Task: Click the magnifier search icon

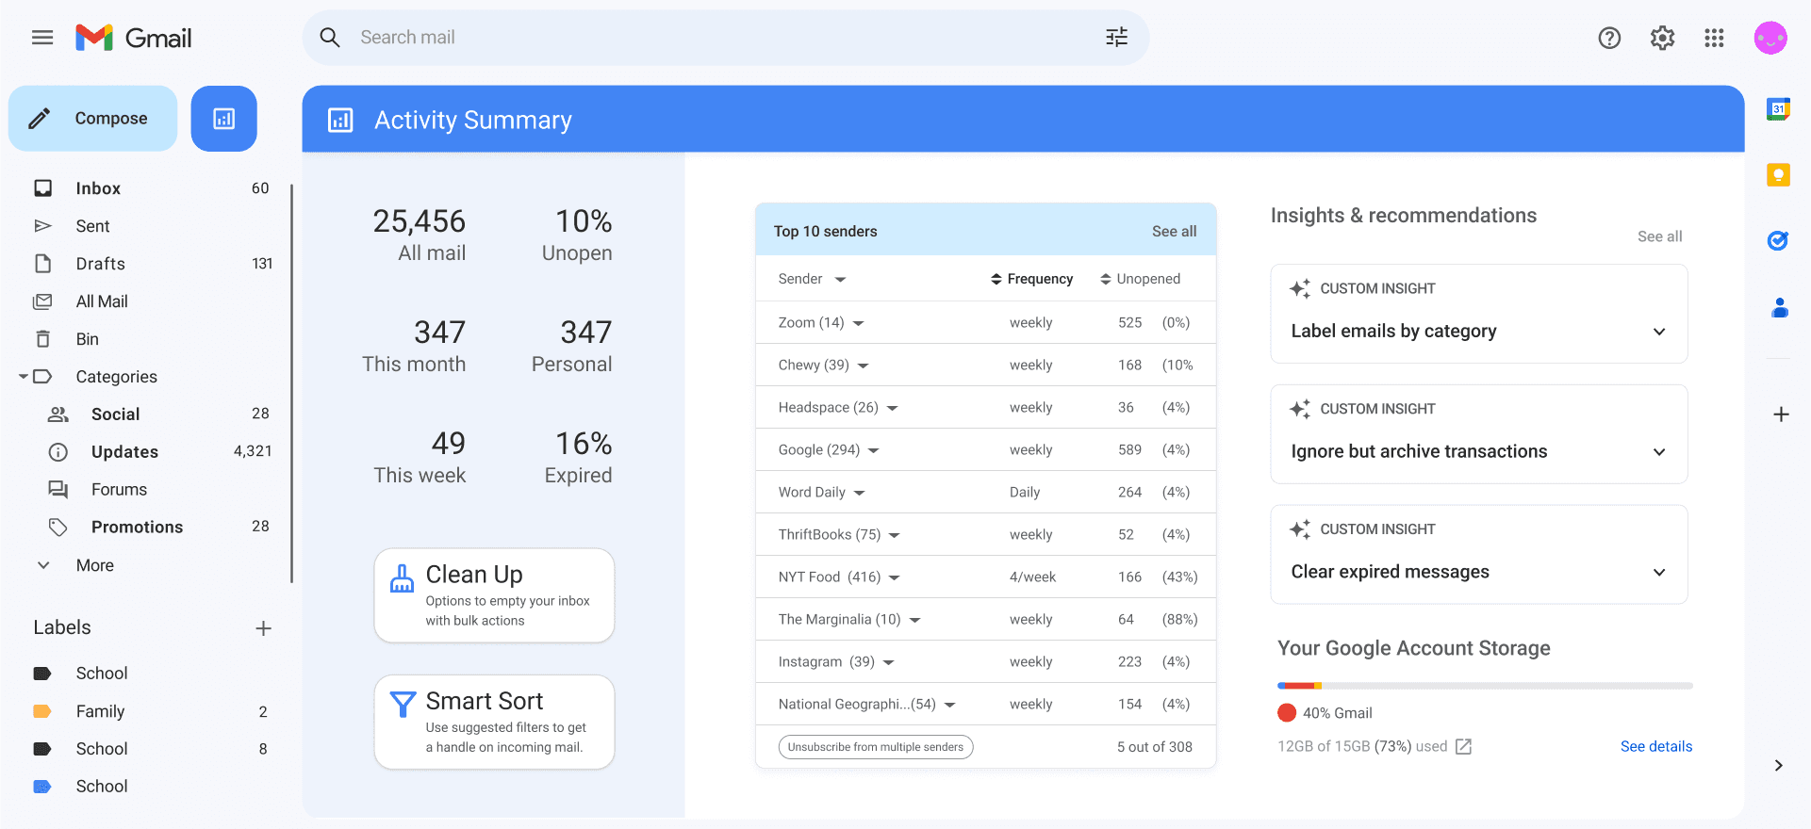Action: pyautogui.click(x=330, y=38)
